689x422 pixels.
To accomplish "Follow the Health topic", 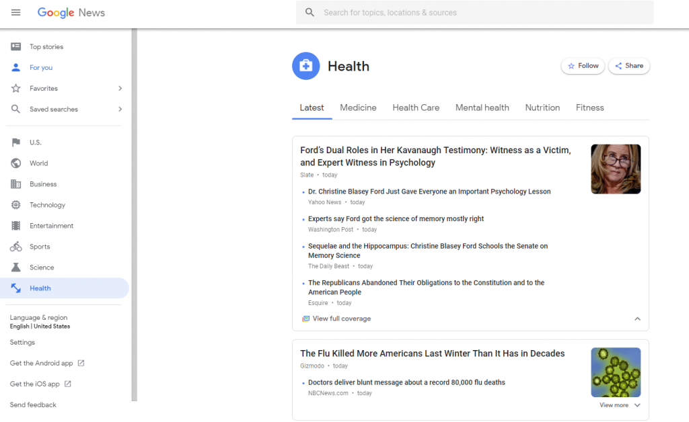I will (x=583, y=66).
